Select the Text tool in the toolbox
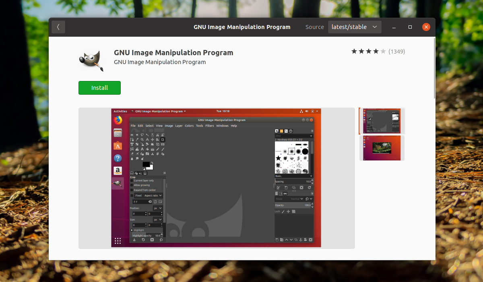This screenshot has width=483, height=282. [142, 149]
